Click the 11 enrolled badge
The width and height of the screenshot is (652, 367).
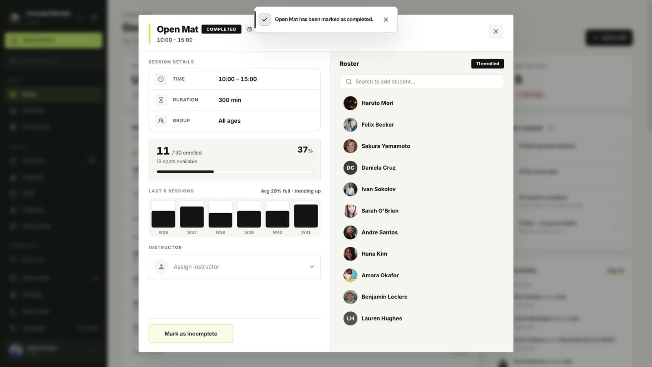point(487,64)
